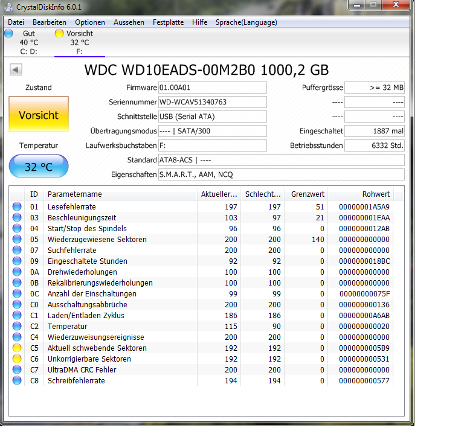
Task: Click the Firmware field 01.00A01
Action: tap(213, 88)
